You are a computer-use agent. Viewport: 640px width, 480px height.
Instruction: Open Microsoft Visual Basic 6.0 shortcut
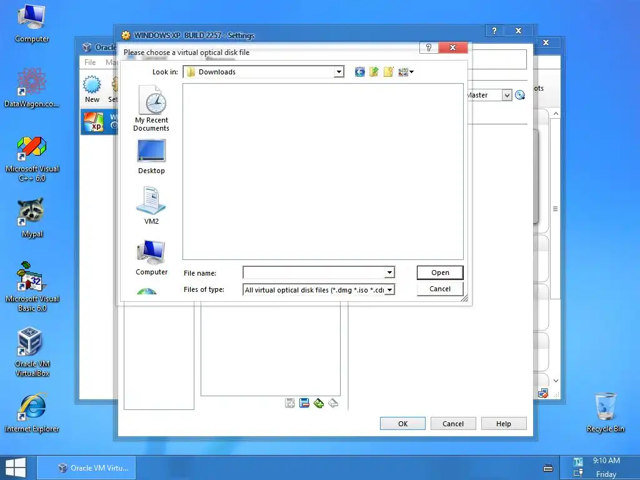[x=32, y=287]
